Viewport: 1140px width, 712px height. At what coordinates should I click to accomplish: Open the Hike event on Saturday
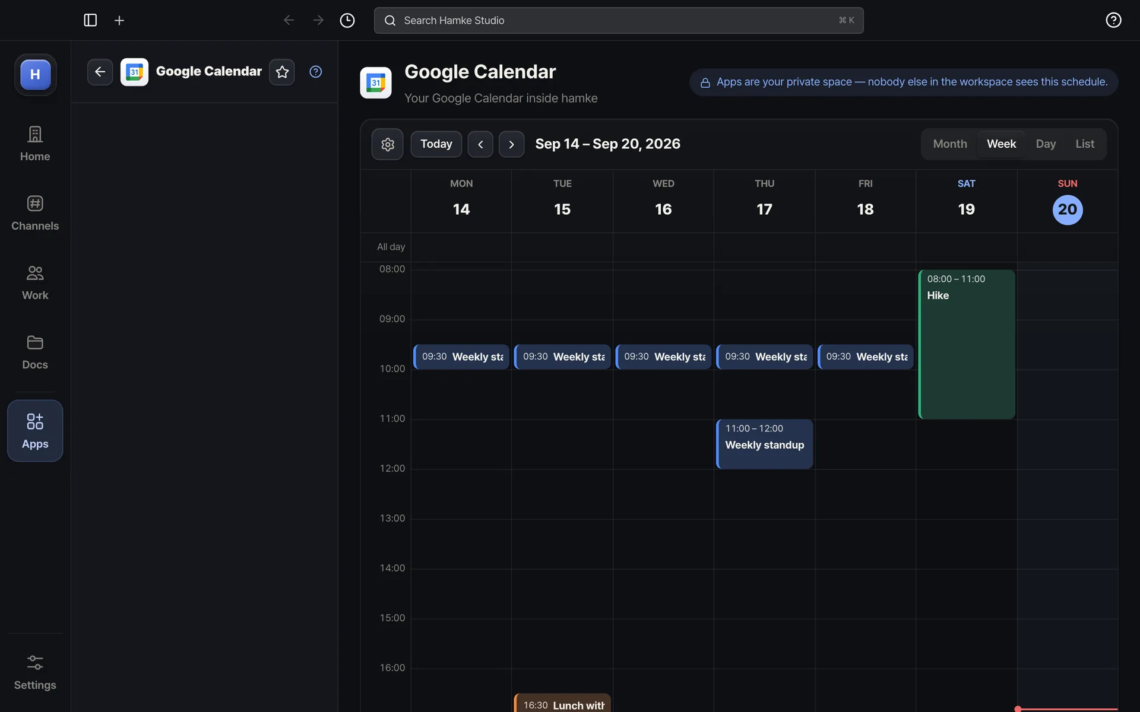coord(967,344)
